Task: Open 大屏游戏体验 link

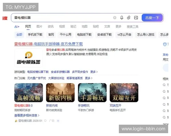Action: point(56,78)
